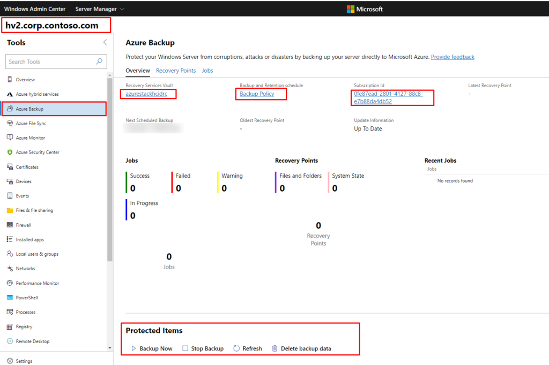Click the Azure Monitor icon
Screen dimensions: 549x365
pos(10,138)
